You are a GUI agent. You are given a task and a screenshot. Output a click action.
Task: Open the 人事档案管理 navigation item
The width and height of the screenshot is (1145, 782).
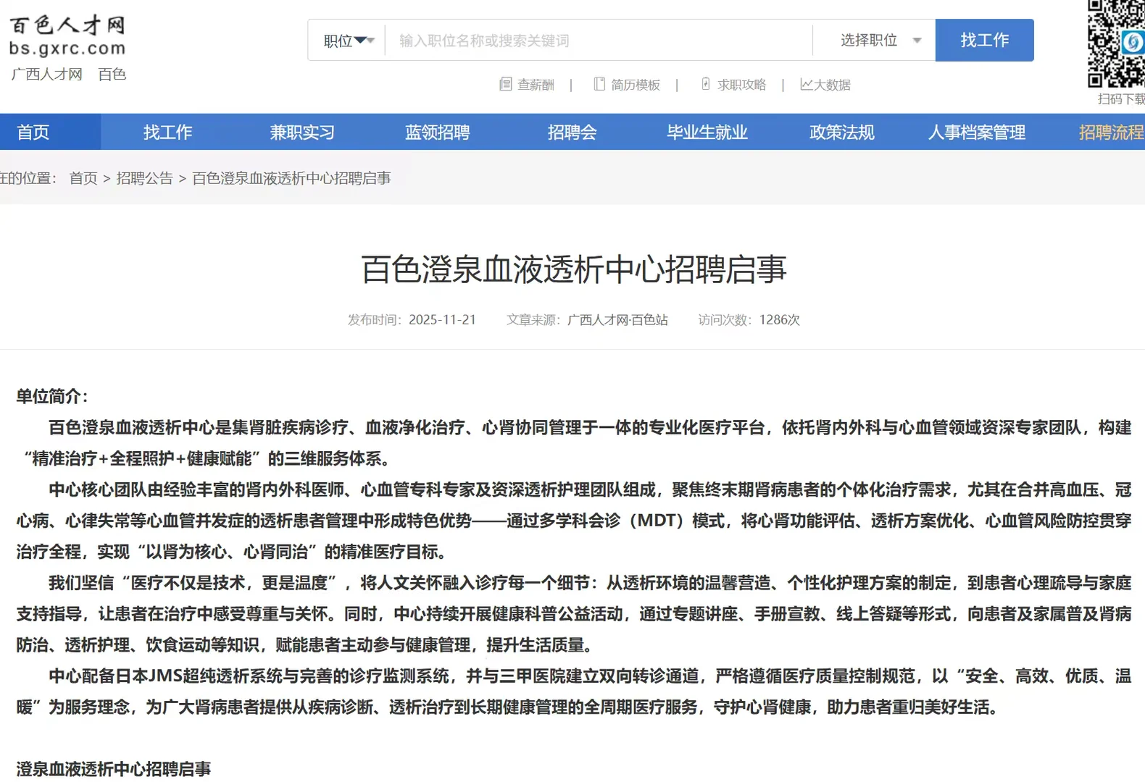click(977, 133)
